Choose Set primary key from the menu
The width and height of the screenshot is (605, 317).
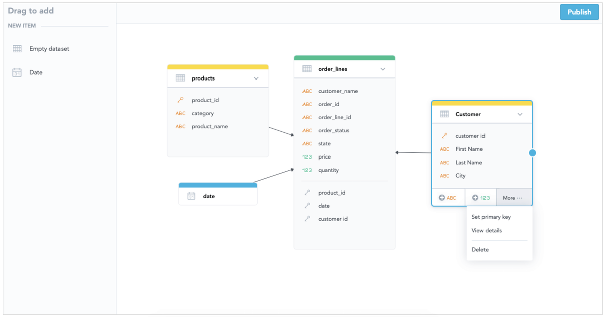click(491, 217)
